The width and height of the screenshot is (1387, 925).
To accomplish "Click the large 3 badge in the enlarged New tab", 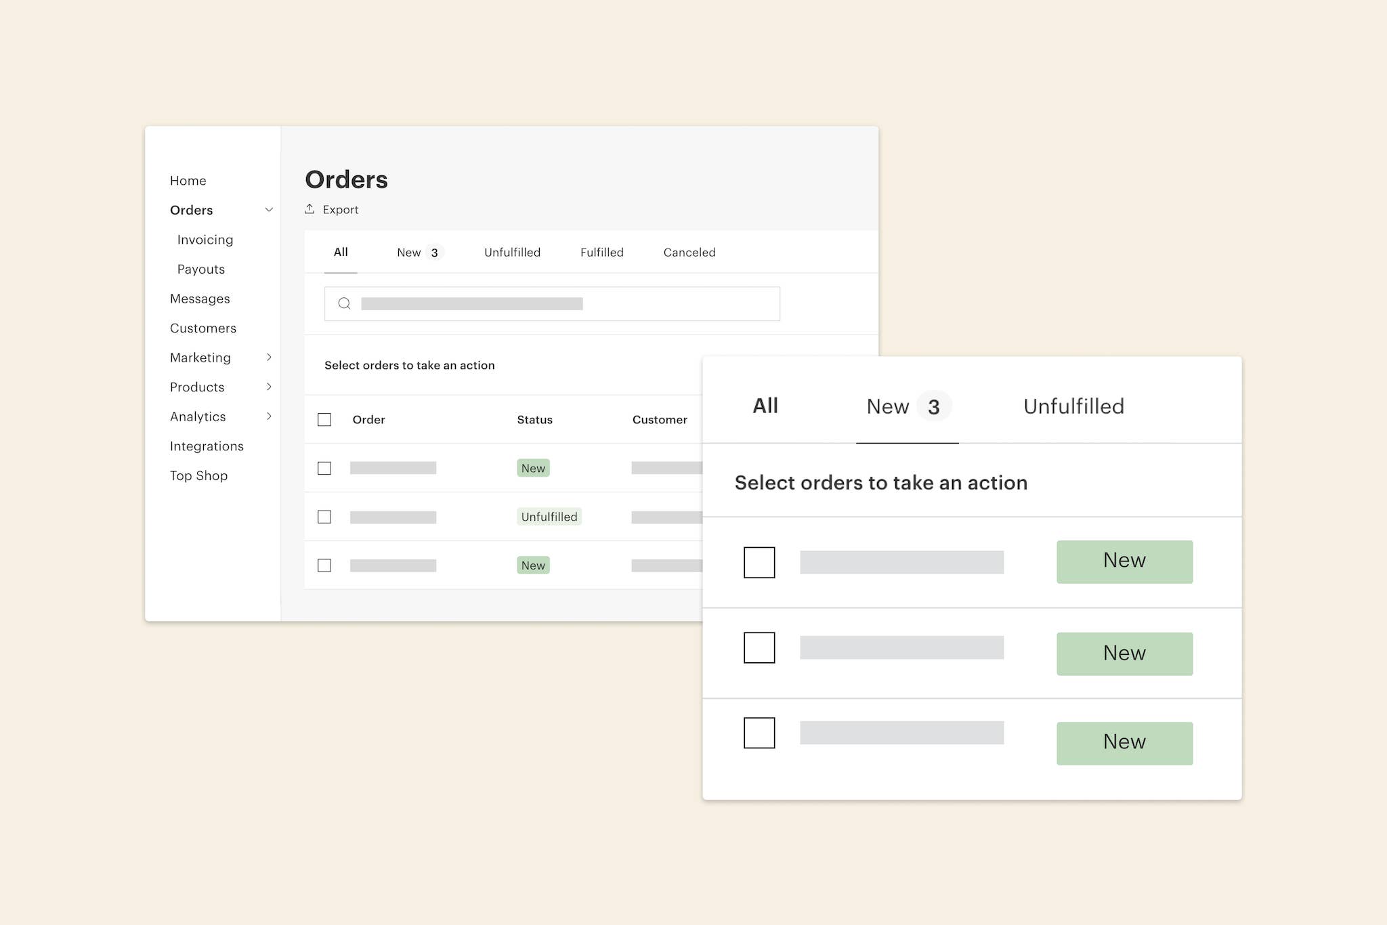I will pos(934,407).
